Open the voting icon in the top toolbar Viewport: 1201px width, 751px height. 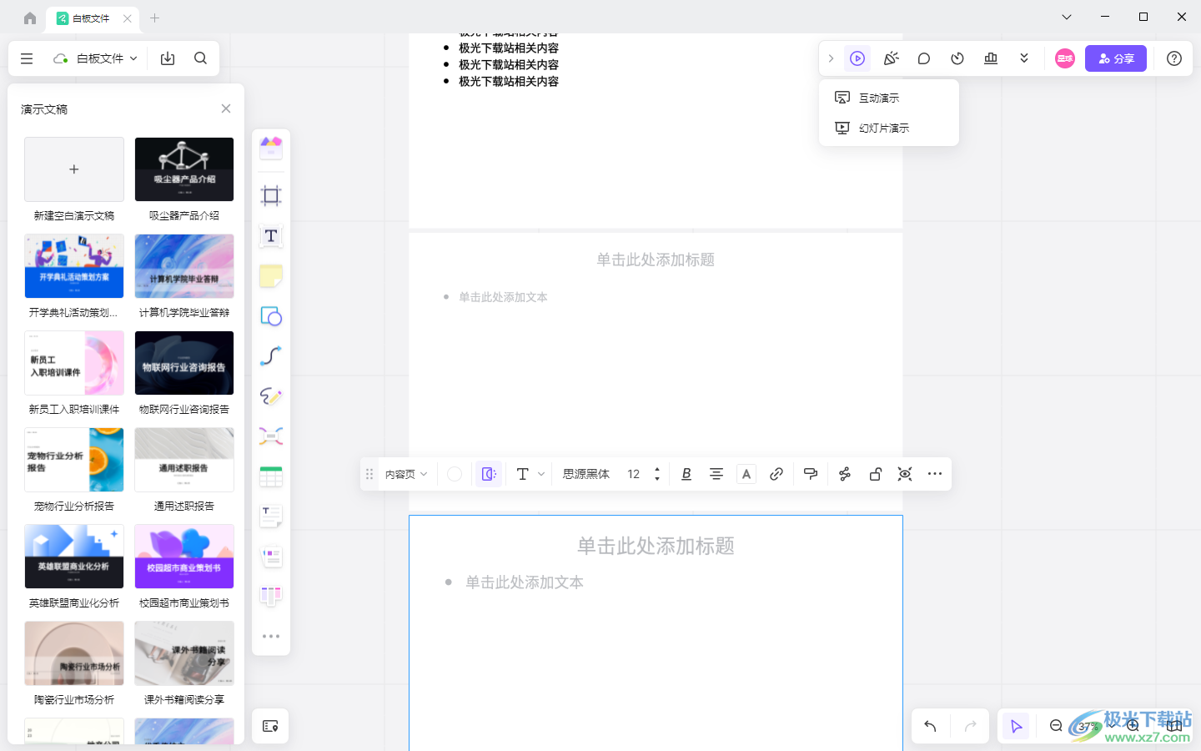[991, 58]
